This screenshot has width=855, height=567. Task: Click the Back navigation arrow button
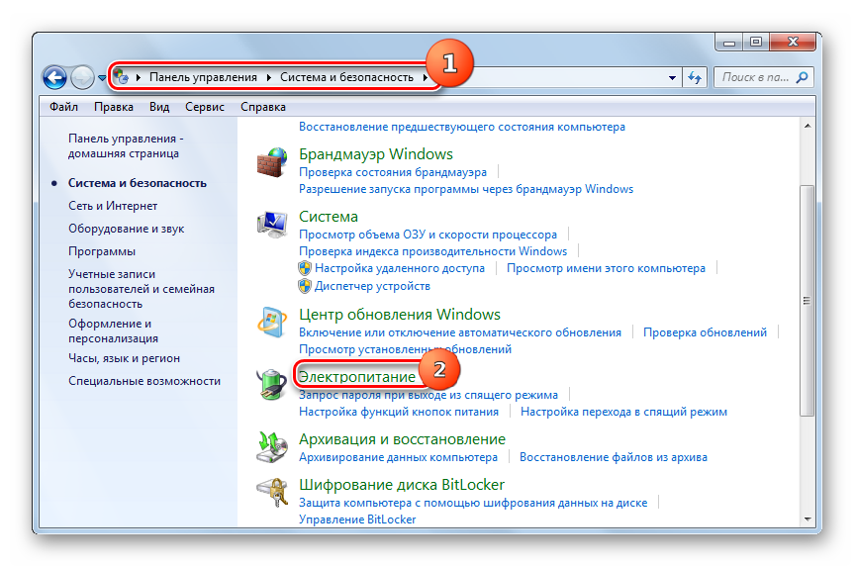point(55,77)
